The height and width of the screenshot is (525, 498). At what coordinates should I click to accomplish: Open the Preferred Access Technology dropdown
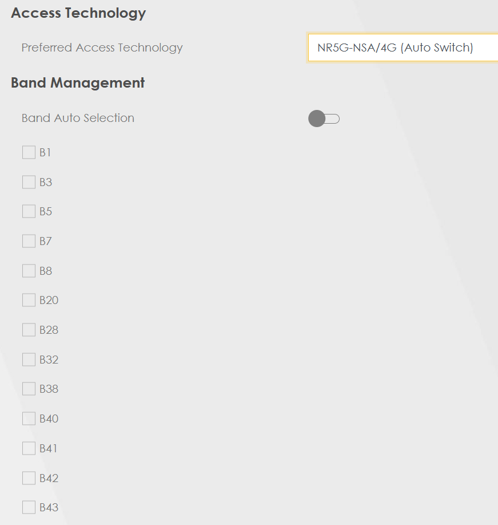[402, 48]
